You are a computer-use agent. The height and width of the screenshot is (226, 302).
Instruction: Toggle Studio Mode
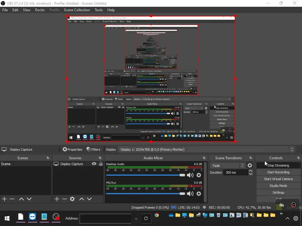pyautogui.click(x=278, y=186)
